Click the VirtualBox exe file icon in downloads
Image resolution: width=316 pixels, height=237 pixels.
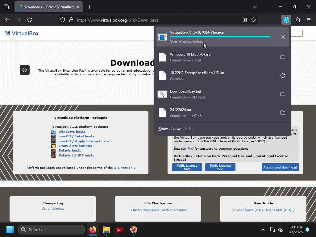coord(162,37)
